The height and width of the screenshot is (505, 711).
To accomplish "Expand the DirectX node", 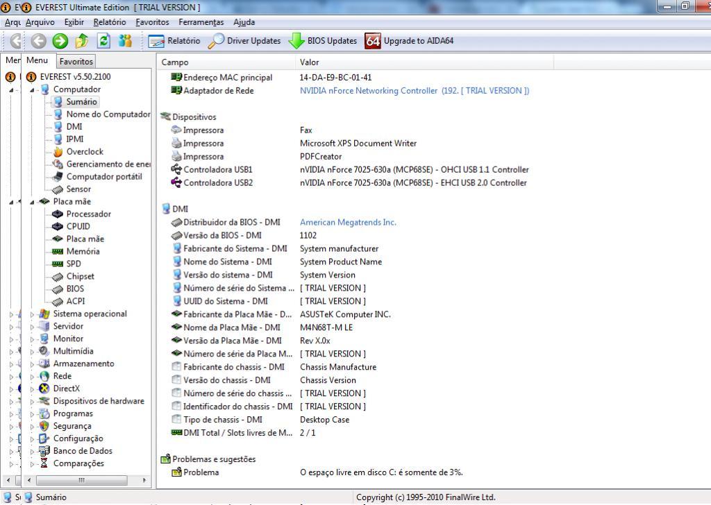I will pyautogui.click(x=32, y=388).
